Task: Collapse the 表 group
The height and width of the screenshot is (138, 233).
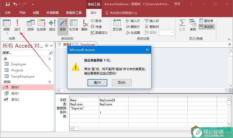Action: [50, 59]
